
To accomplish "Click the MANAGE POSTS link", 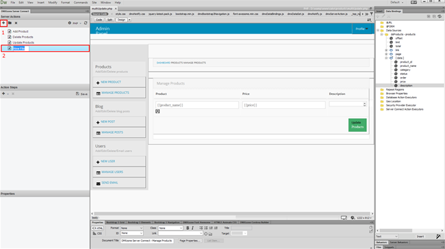I will (x=112, y=132).
